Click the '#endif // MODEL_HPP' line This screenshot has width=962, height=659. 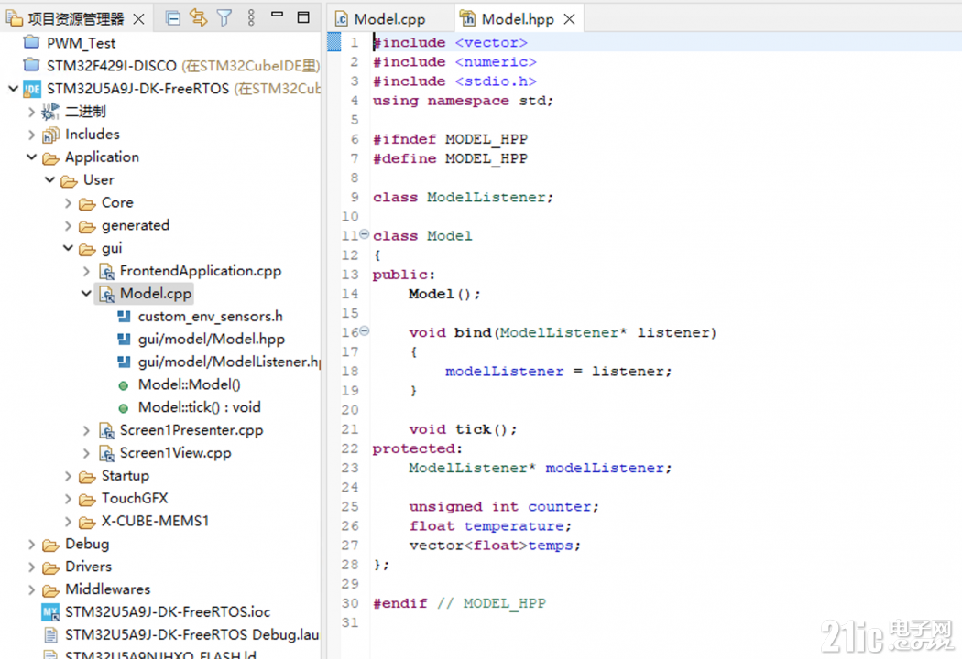459,603
